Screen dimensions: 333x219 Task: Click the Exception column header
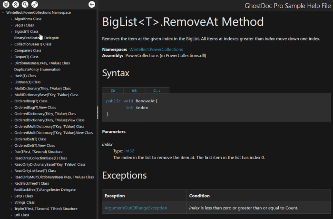pos(115,196)
